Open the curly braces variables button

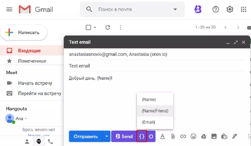click(142, 136)
